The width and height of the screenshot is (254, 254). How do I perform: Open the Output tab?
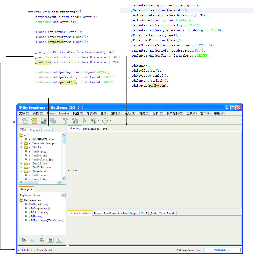[134, 213]
